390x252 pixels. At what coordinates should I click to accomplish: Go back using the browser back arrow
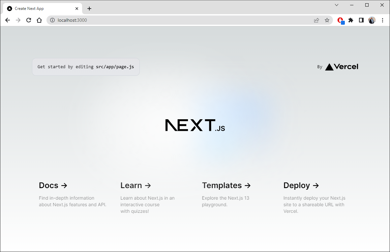click(x=8, y=20)
